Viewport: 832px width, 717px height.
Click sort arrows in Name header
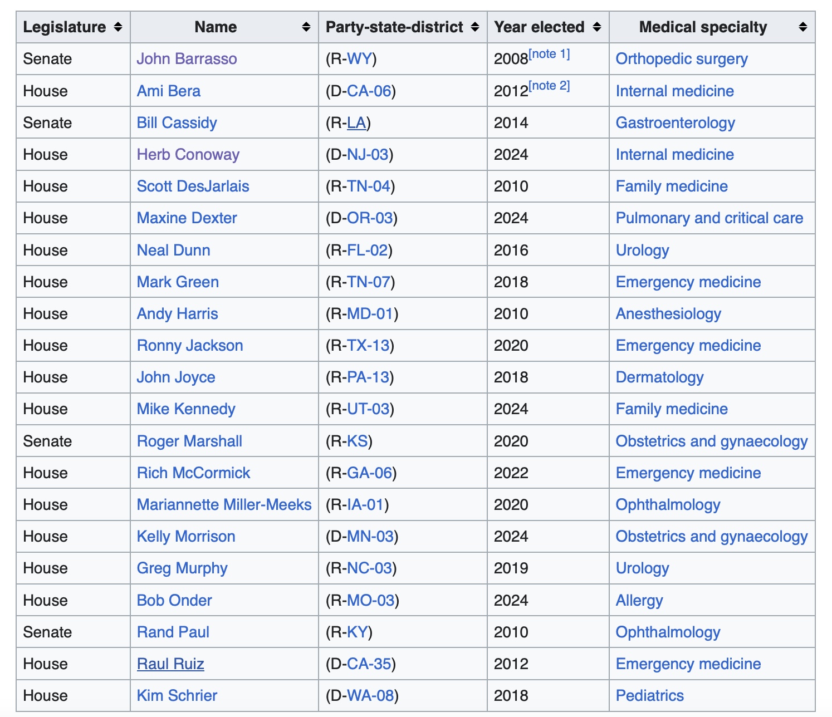(306, 27)
